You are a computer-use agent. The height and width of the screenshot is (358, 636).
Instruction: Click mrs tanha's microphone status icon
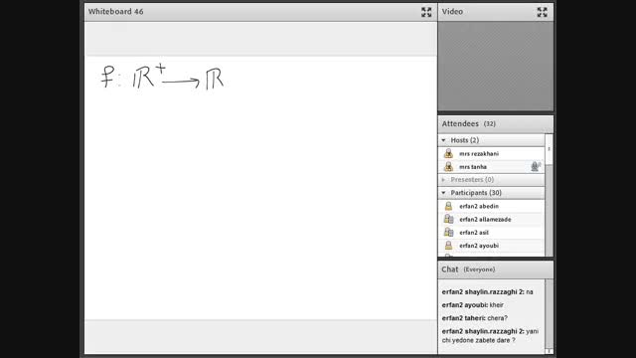tap(536, 166)
